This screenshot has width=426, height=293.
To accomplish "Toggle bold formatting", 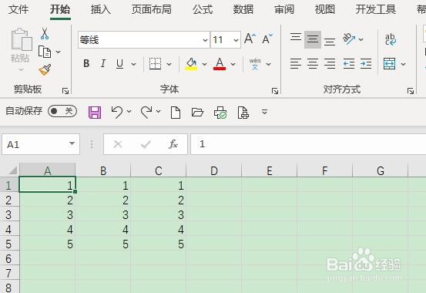I will (86, 64).
